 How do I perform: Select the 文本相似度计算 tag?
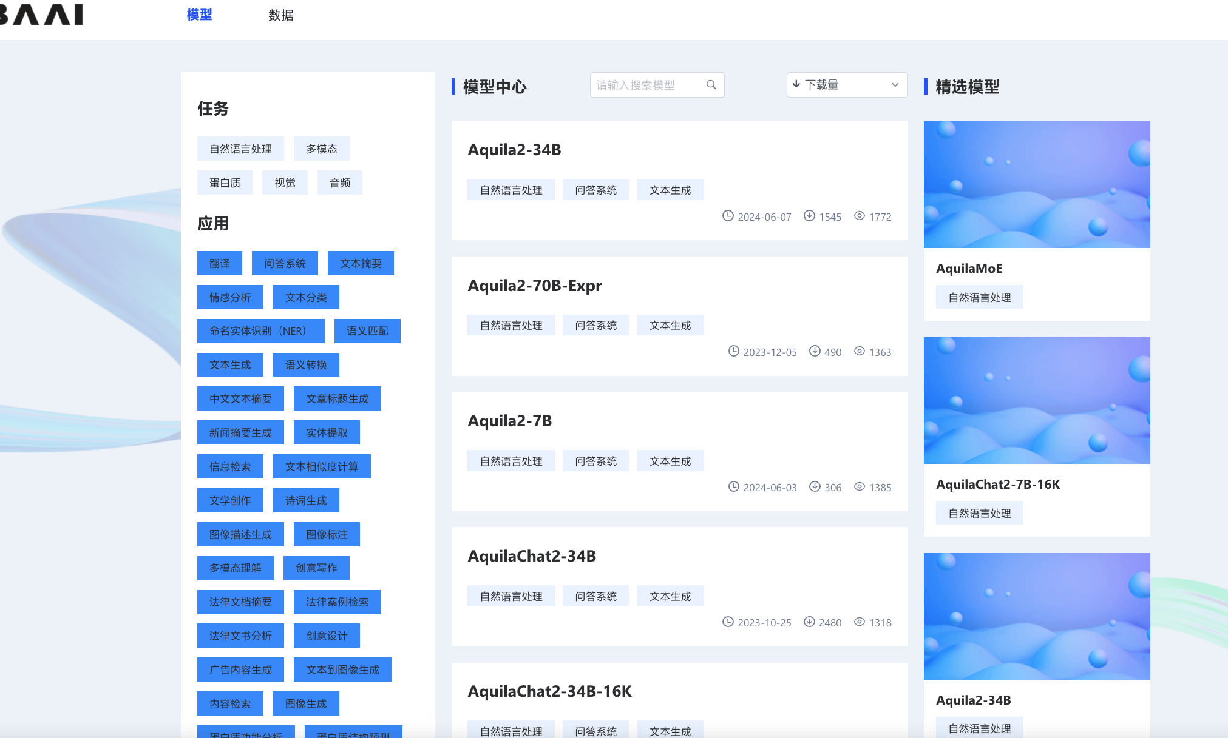322,466
